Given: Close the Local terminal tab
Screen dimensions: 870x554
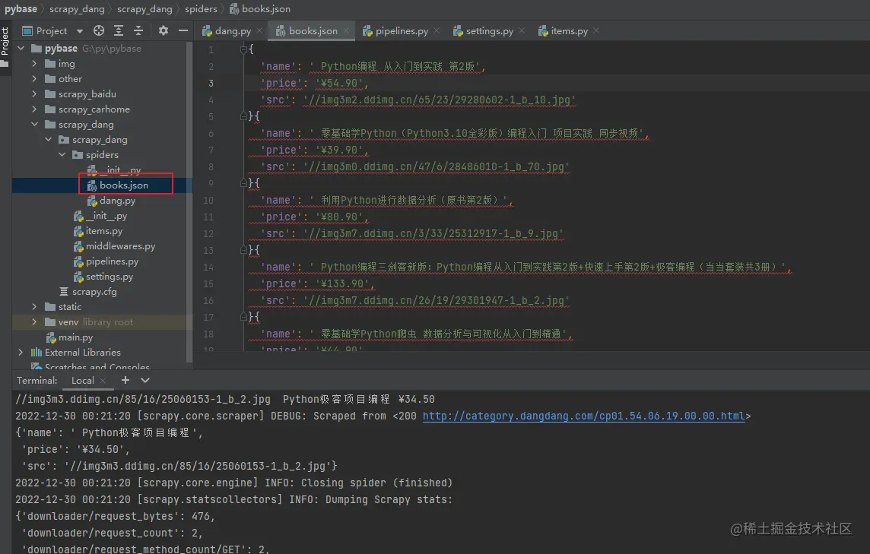Looking at the screenshot, I should point(103,381).
